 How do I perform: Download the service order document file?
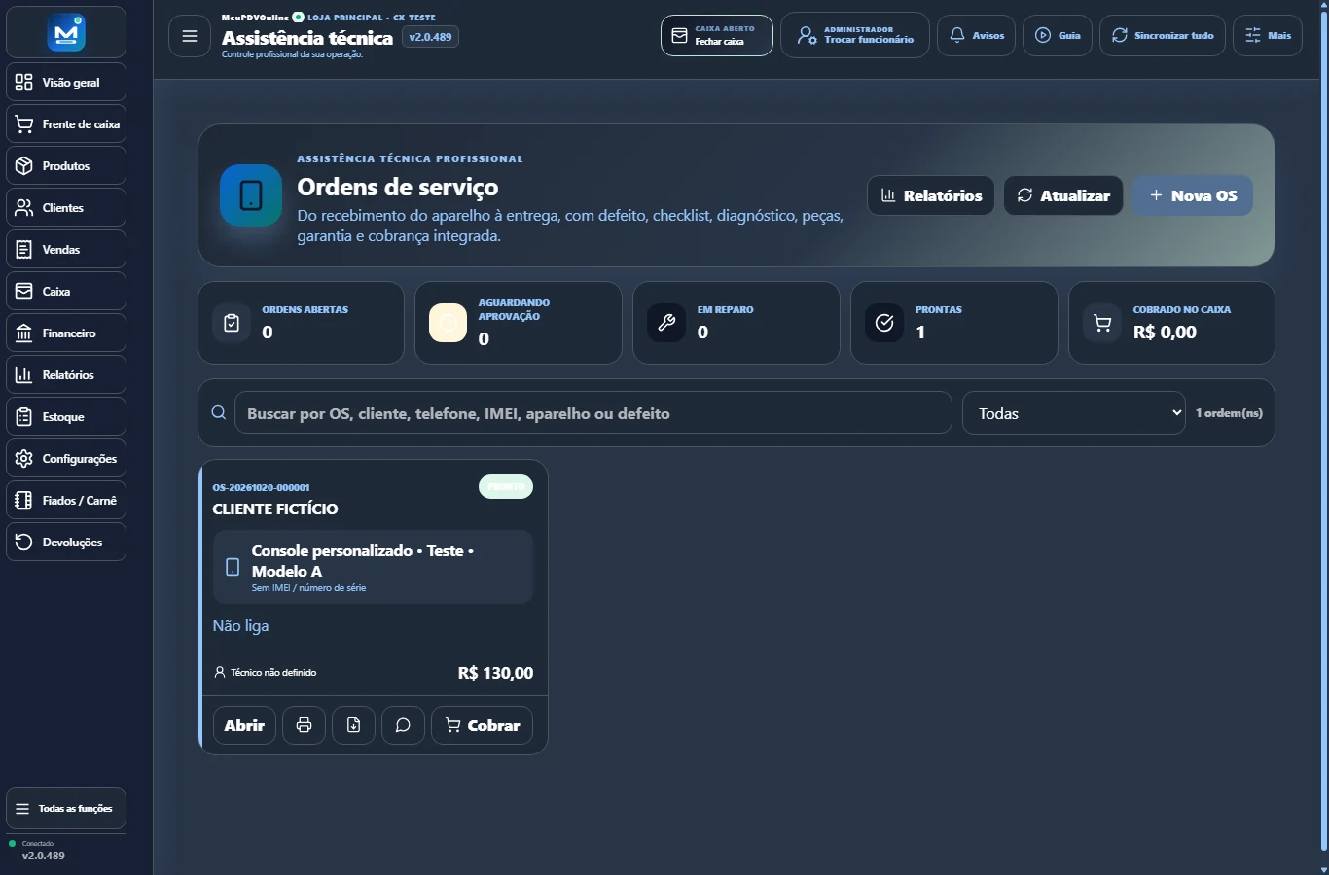click(354, 725)
